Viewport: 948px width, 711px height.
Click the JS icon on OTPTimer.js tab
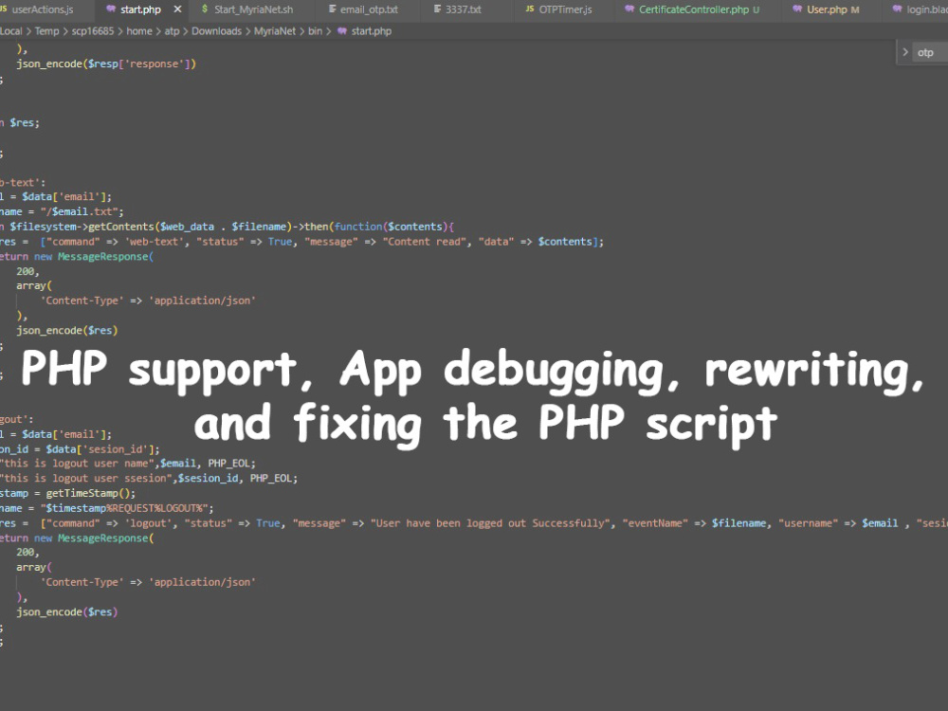click(530, 9)
